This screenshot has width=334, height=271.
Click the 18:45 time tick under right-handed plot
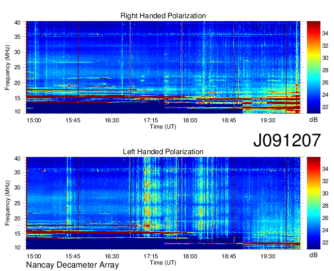click(229, 120)
